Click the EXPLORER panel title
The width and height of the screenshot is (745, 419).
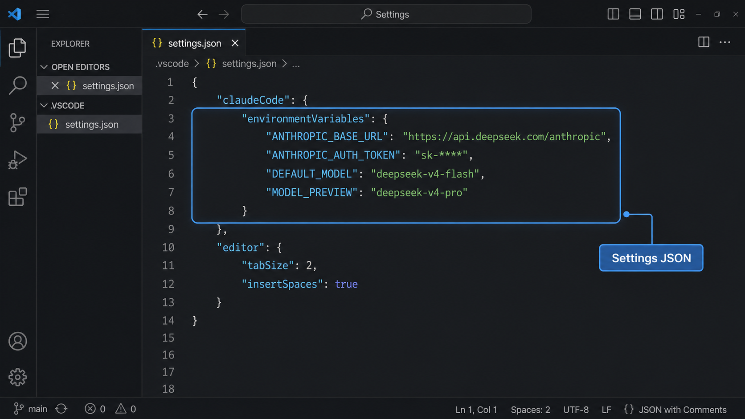point(70,44)
